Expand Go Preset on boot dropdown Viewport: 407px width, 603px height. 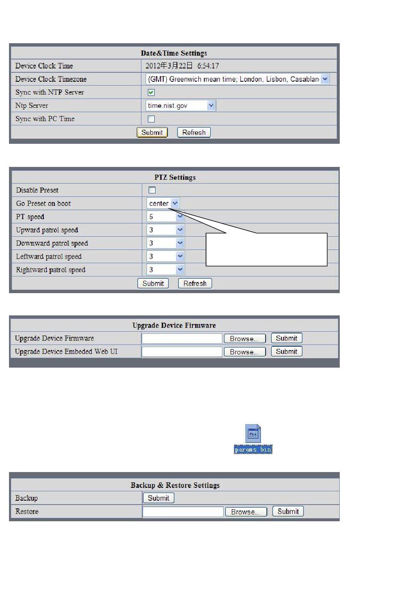tap(163, 203)
